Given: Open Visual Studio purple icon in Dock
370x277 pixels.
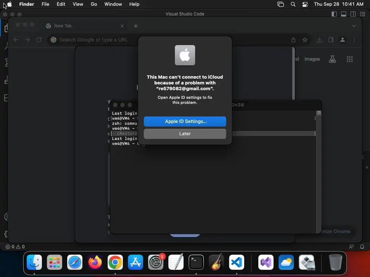Looking at the screenshot, I should tap(266, 262).
